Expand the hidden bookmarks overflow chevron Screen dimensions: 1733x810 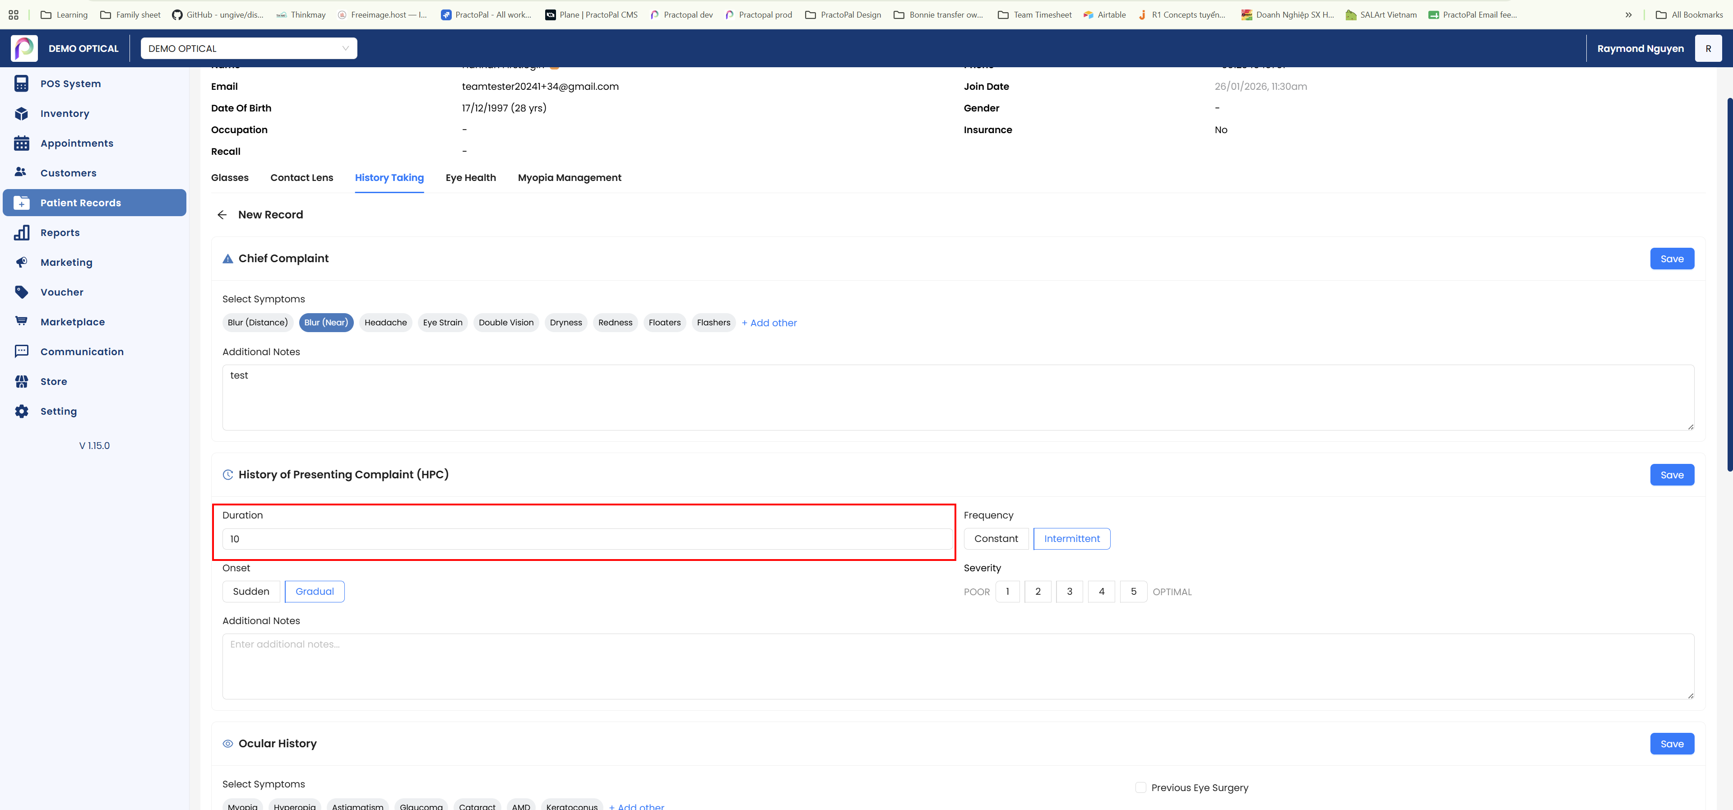point(1628,15)
